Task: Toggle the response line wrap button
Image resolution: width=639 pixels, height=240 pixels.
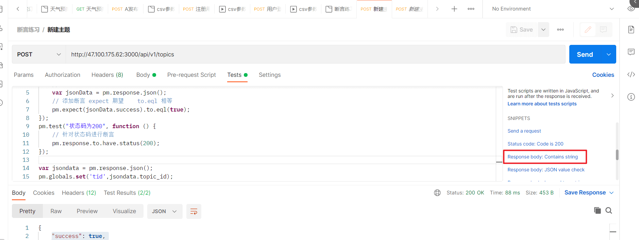Action: 194,211
